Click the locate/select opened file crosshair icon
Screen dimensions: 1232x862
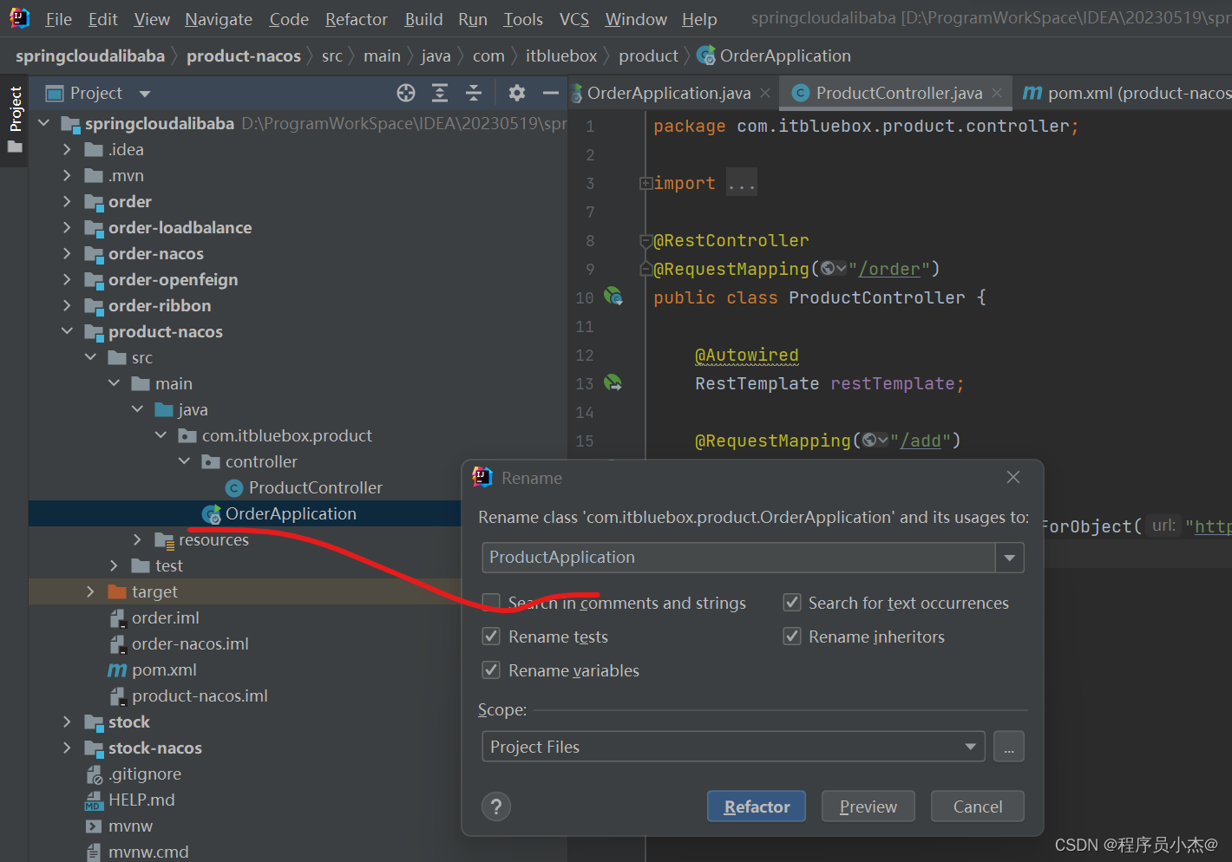[406, 93]
